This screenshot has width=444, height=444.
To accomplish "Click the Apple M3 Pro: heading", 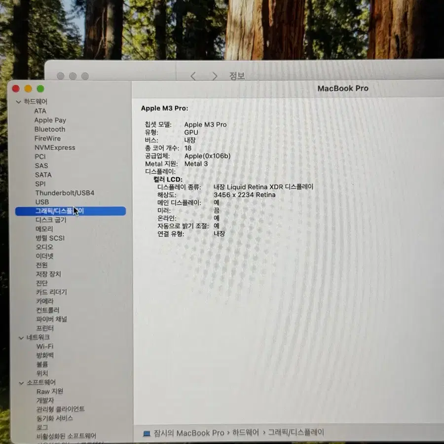I will tap(164, 108).
